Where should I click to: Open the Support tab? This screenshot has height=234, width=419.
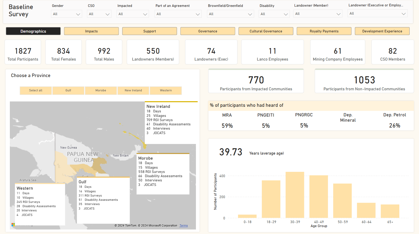point(150,31)
